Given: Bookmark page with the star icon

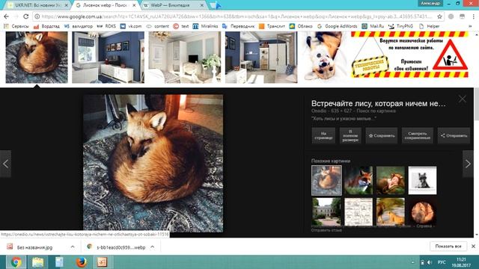Looking at the screenshot, I should point(439,16).
